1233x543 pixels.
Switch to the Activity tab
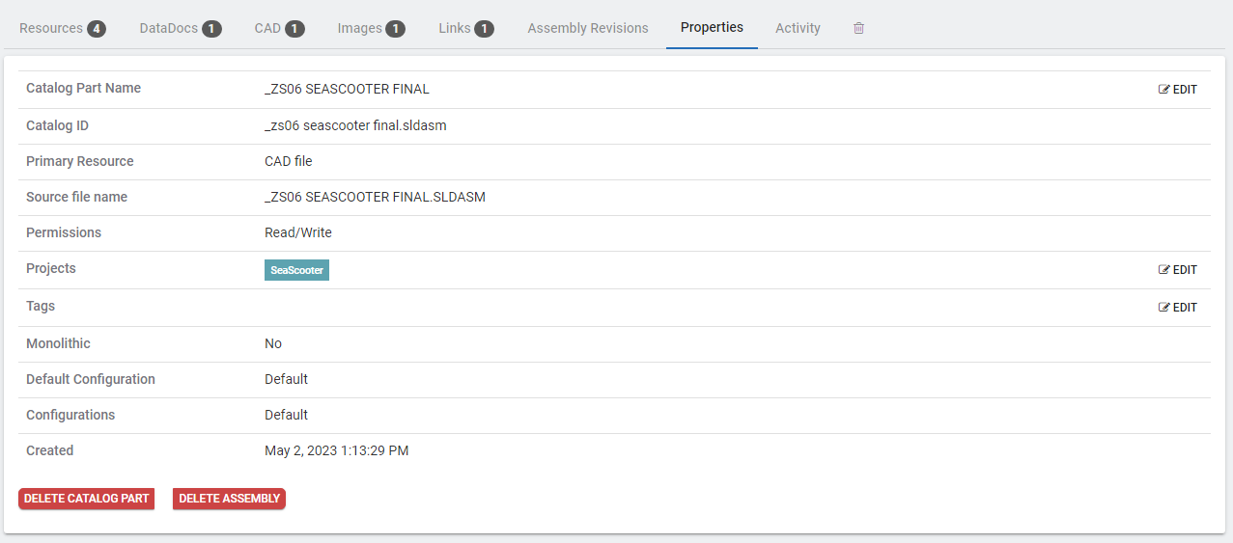(x=798, y=28)
